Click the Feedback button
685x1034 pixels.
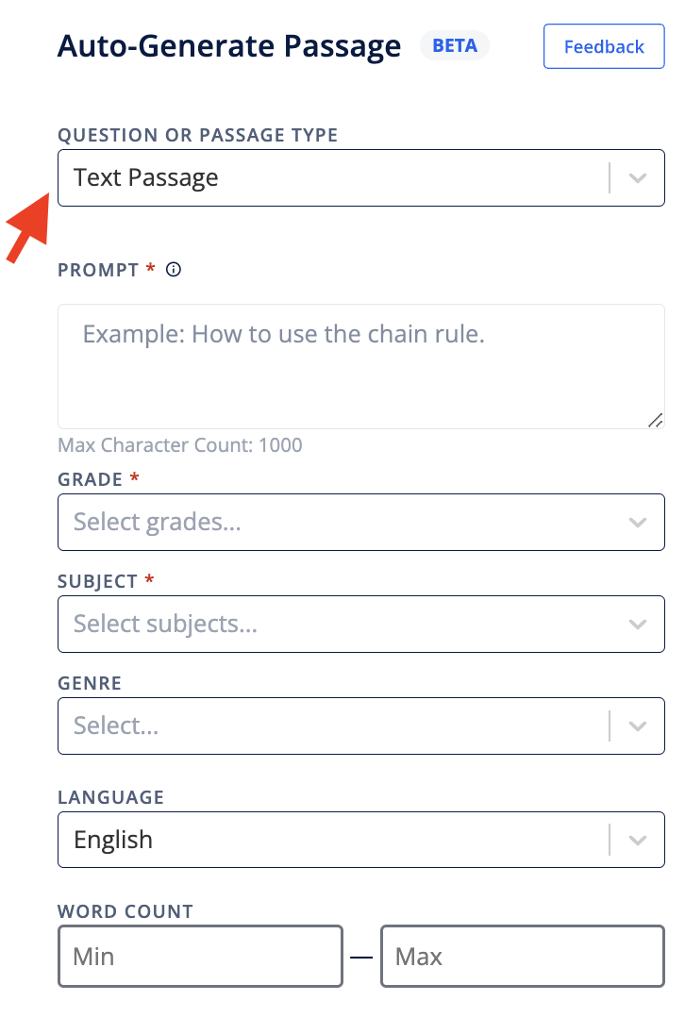603,45
